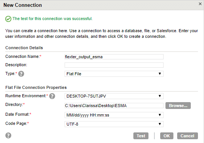Open the Code Page dropdown showing UTF-8

[114, 124]
